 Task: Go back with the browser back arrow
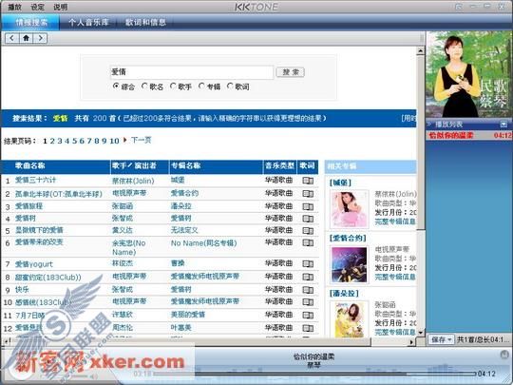12,38
